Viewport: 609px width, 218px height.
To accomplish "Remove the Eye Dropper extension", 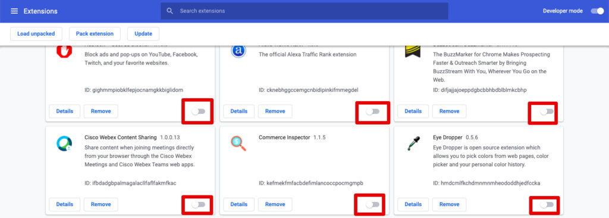I will 450,204.
